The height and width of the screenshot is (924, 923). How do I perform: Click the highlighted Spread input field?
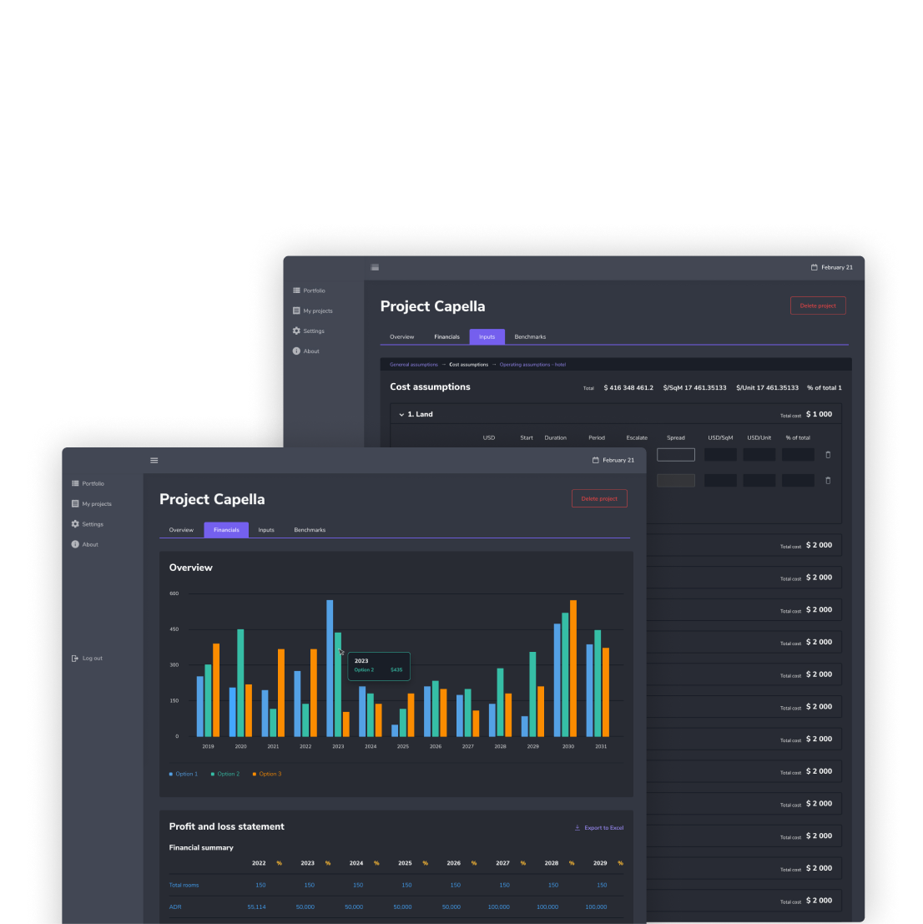(675, 455)
